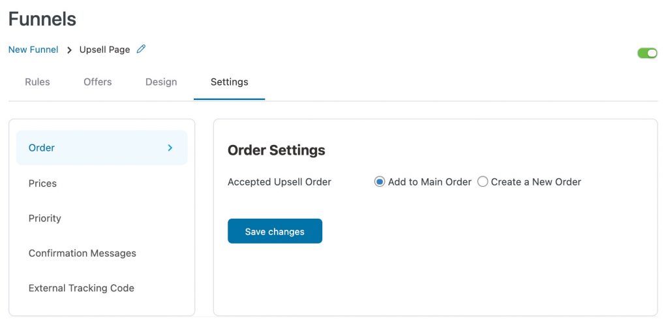Save changes to the order settings

(x=275, y=231)
